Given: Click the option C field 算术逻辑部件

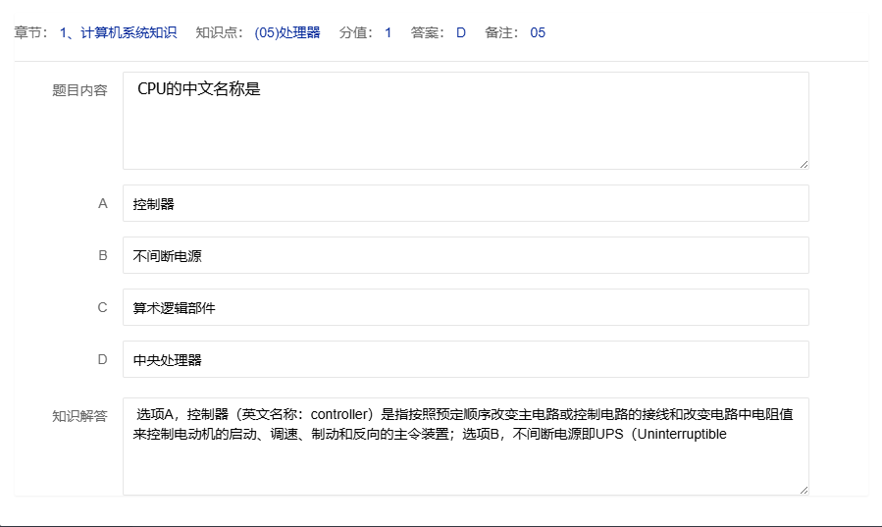Looking at the screenshot, I should coord(465,307).
